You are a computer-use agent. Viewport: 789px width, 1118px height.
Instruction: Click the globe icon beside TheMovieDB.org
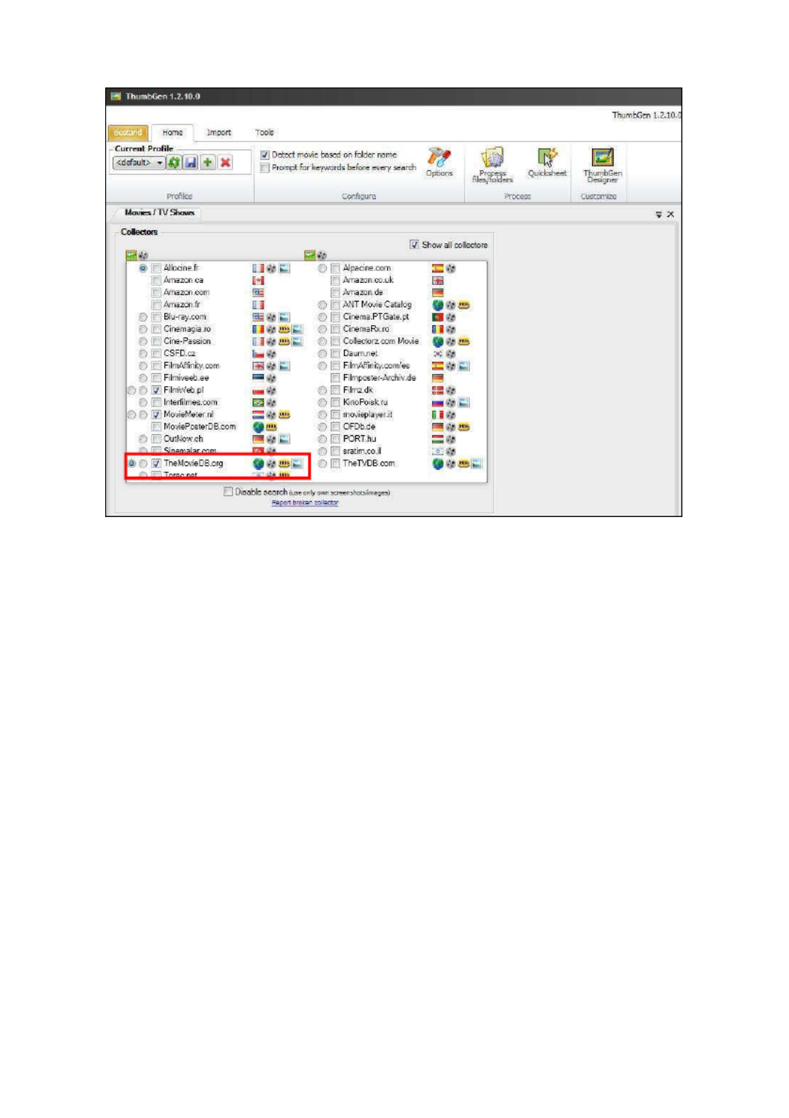[x=259, y=464]
